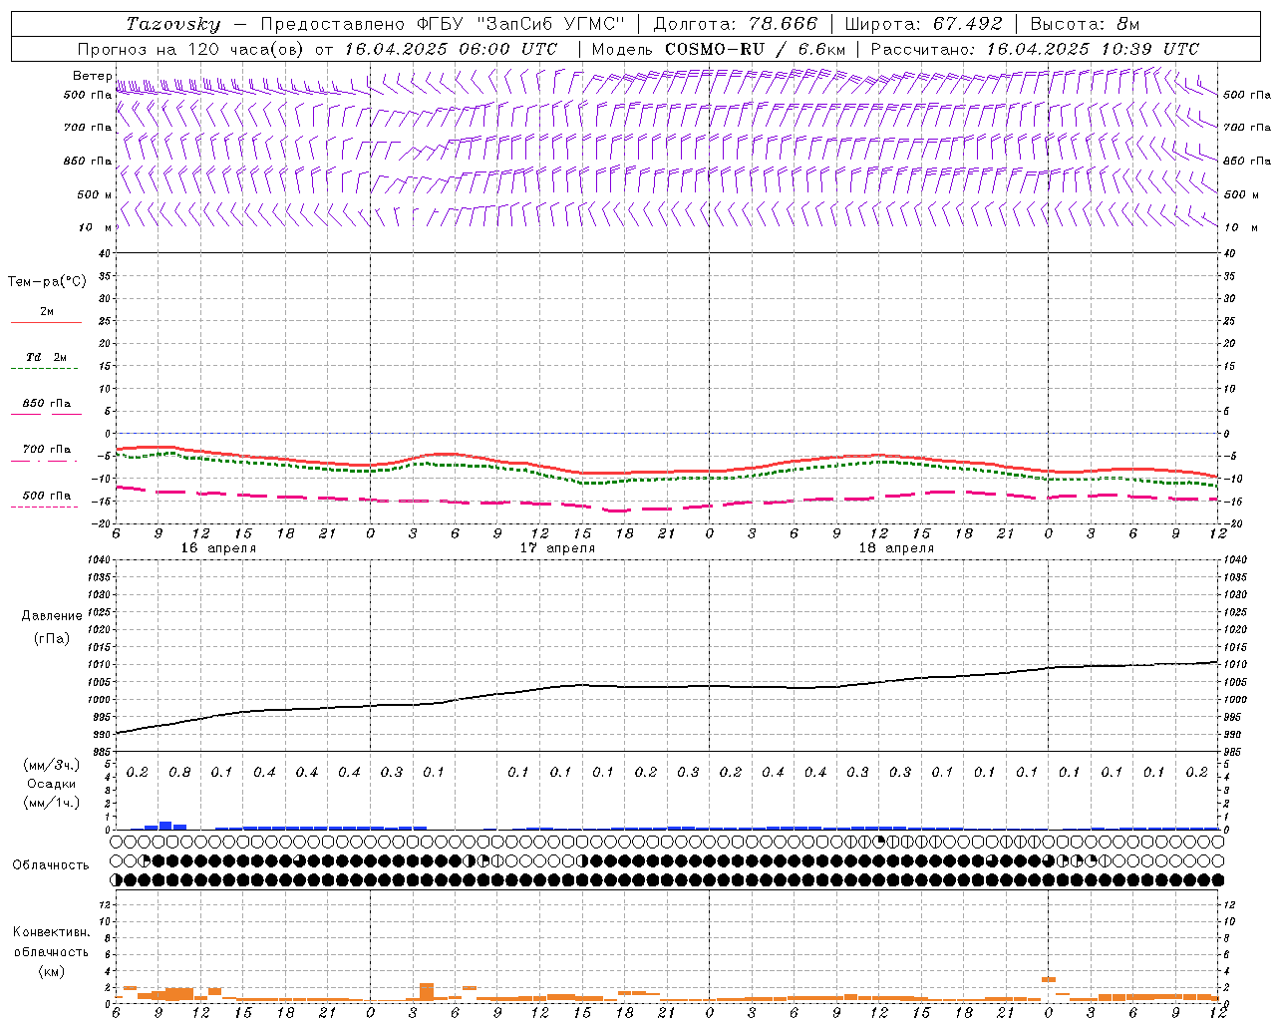The width and height of the screenshot is (1276, 1021).
Task: Select the elevation text Высота: 8м
Action: 1085,24
